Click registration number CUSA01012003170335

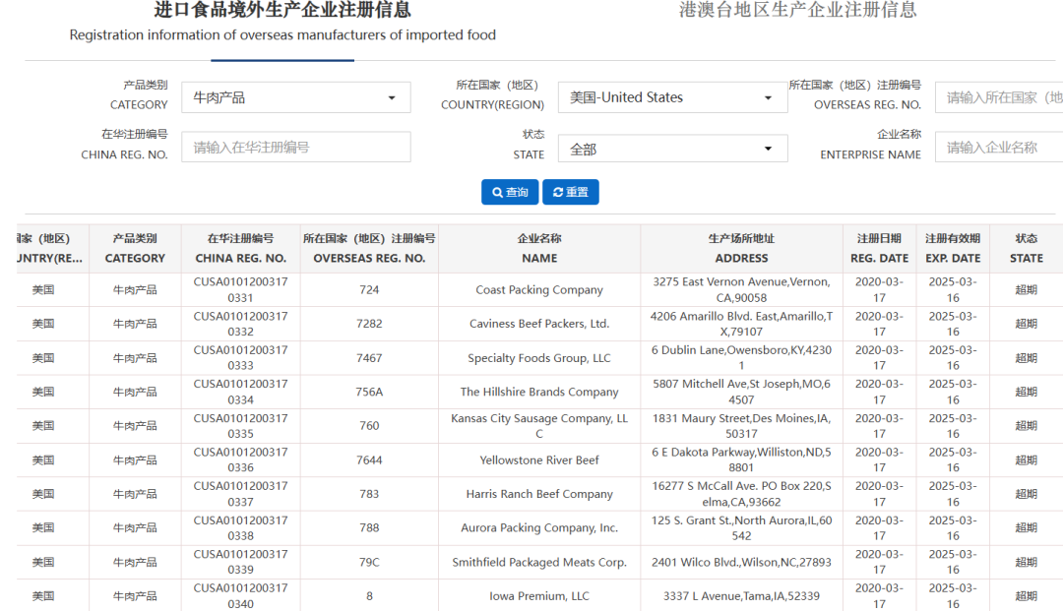[241, 426]
